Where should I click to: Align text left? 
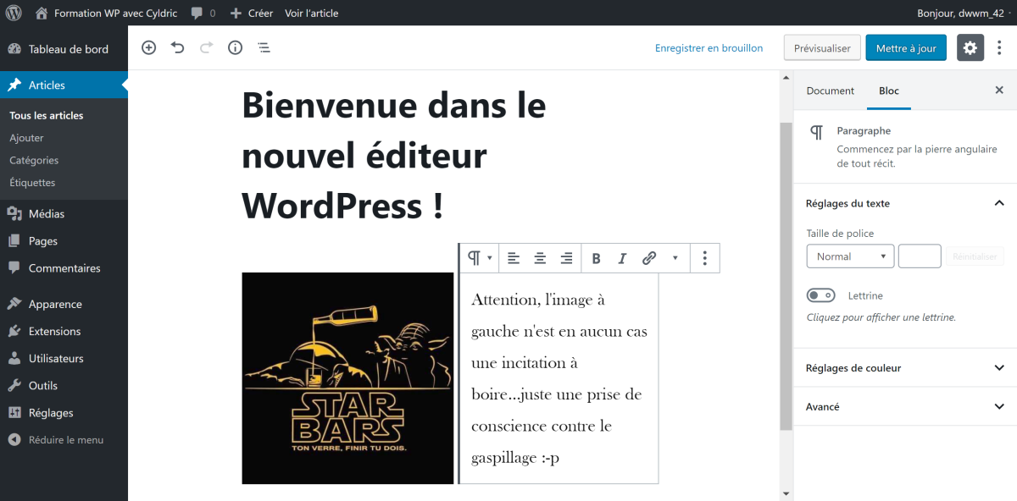[514, 258]
